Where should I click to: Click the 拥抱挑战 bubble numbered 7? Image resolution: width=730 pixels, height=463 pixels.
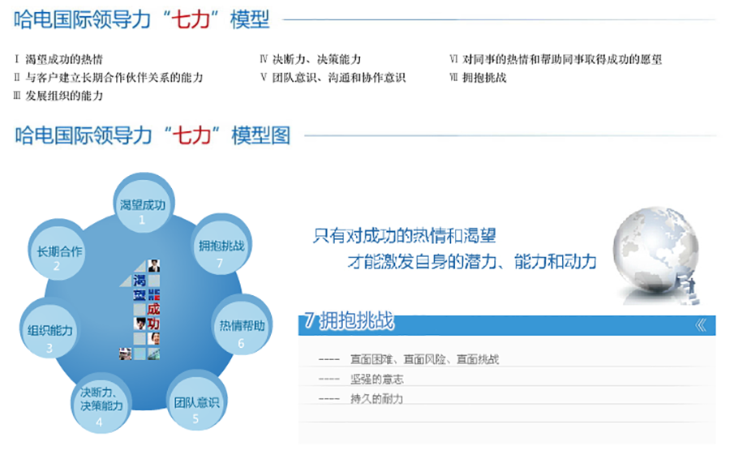click(221, 247)
